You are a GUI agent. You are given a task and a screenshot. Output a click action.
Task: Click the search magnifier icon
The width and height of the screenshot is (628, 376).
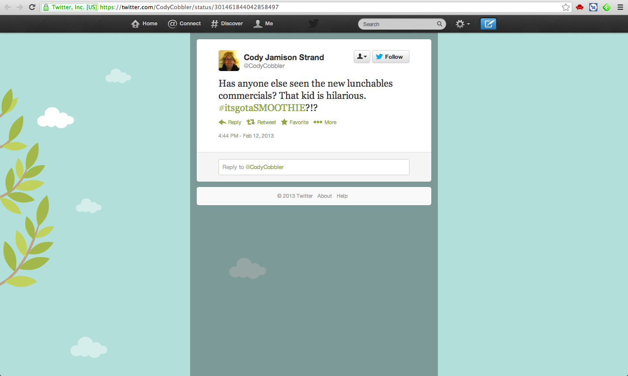[440, 24]
